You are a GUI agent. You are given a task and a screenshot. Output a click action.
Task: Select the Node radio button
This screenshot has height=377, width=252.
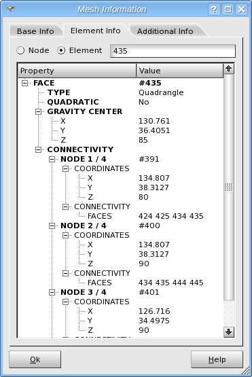(20, 50)
